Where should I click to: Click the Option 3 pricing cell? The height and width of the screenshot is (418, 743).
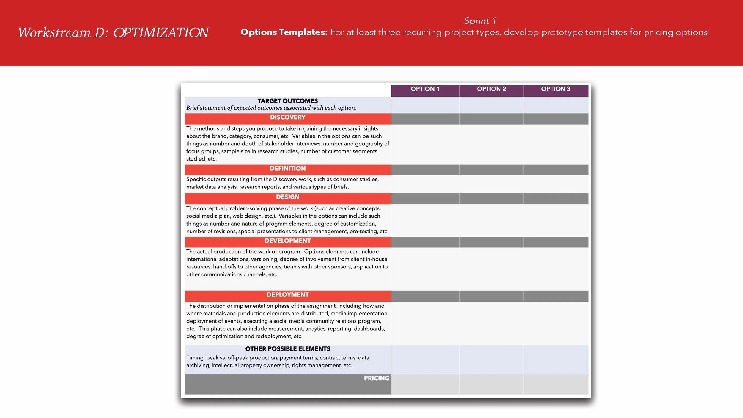tap(555, 384)
